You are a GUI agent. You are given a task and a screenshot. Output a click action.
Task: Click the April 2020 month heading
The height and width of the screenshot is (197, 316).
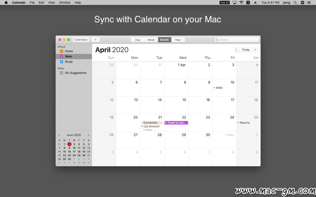[112, 50]
